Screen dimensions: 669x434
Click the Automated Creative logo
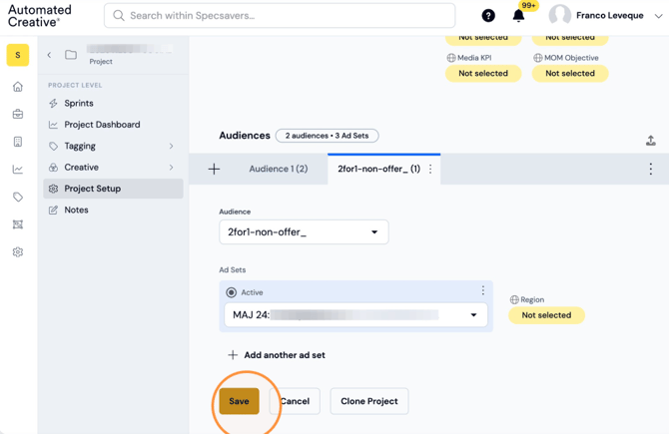click(x=40, y=16)
